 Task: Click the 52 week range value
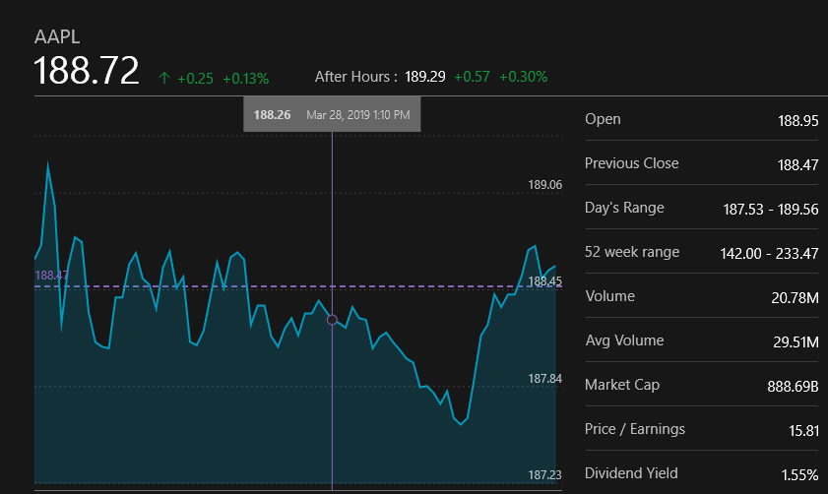click(x=769, y=253)
